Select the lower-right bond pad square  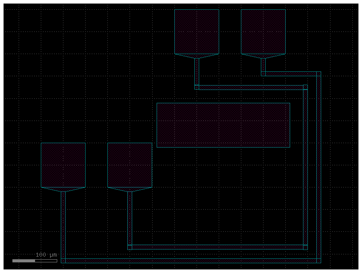(130, 165)
